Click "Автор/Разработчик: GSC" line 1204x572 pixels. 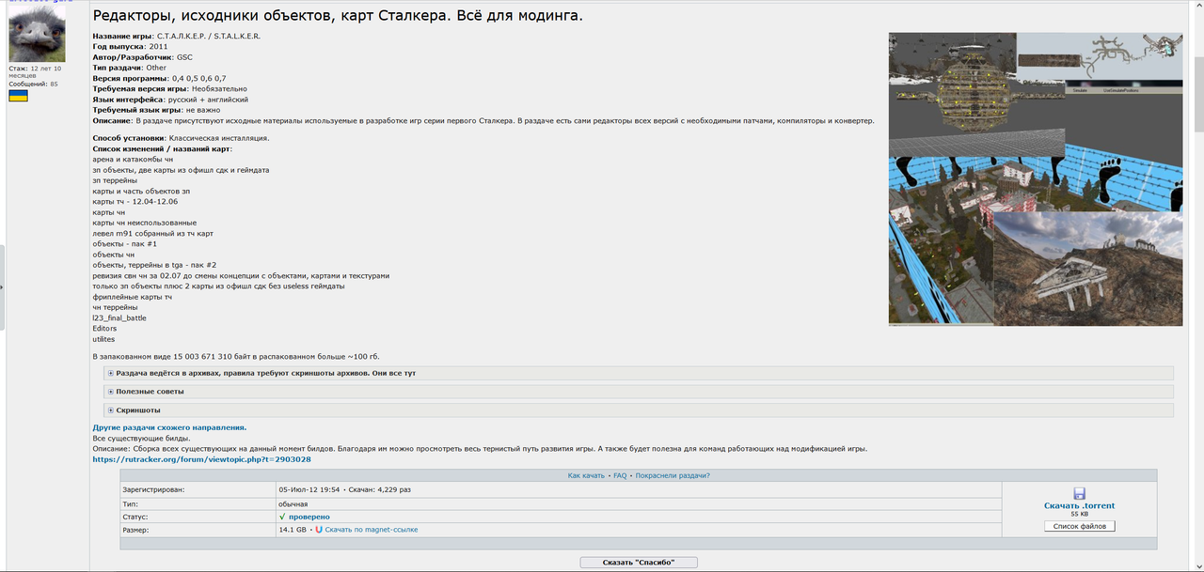(142, 57)
